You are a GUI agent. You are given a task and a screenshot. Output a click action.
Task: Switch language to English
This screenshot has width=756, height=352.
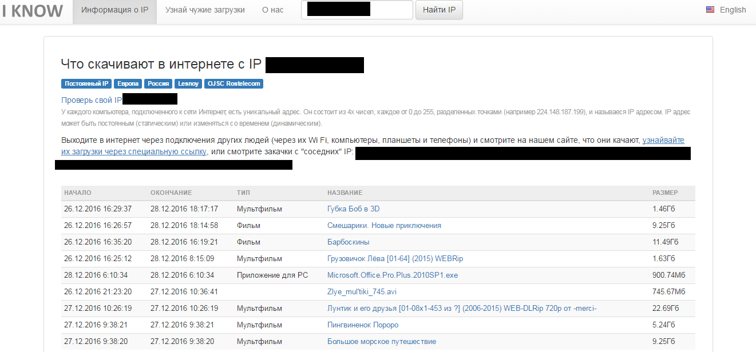[733, 10]
